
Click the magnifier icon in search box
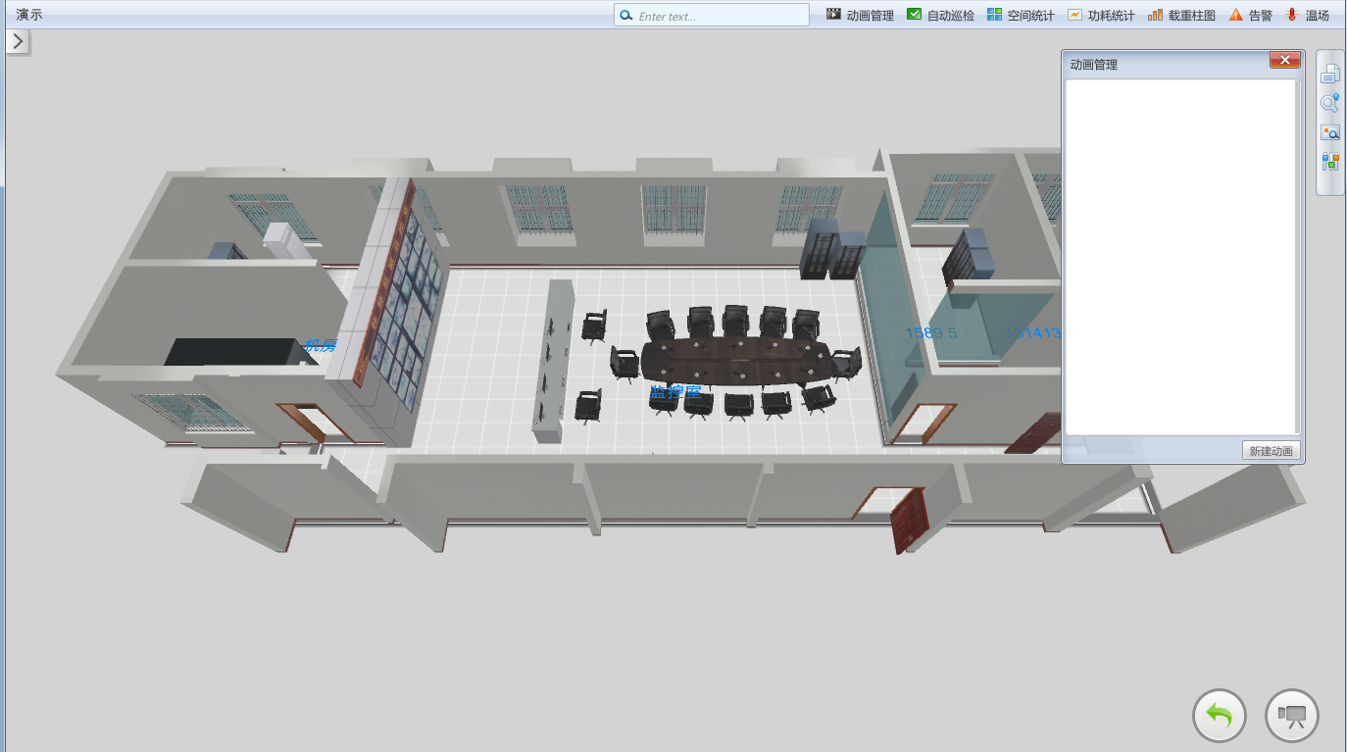tap(626, 16)
